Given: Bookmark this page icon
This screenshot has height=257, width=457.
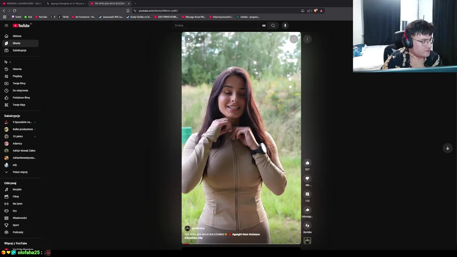Looking at the screenshot, I should click(128, 11).
